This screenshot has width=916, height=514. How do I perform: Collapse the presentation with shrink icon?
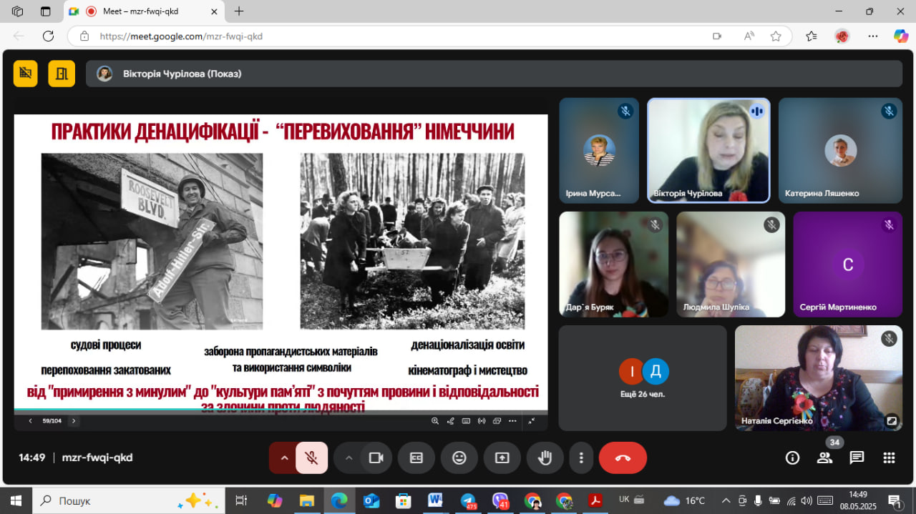click(532, 421)
